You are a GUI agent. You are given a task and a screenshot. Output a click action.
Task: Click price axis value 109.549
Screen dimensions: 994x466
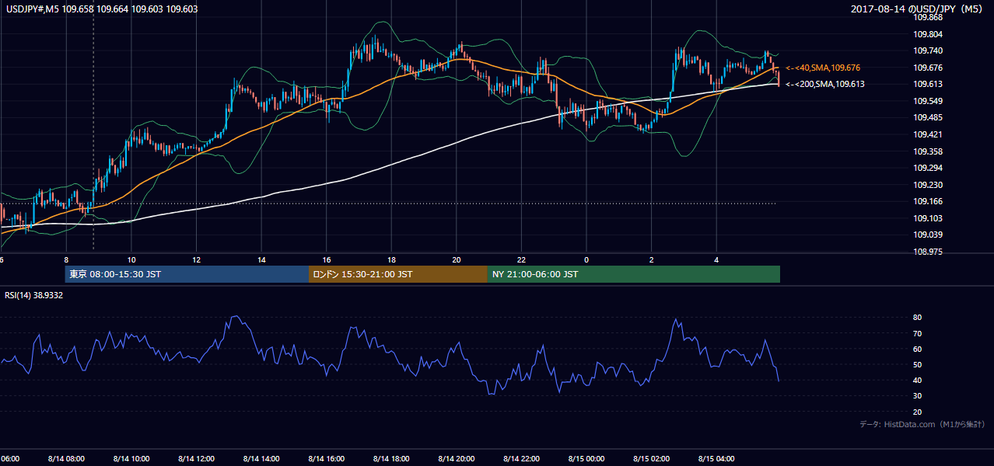[x=927, y=101]
